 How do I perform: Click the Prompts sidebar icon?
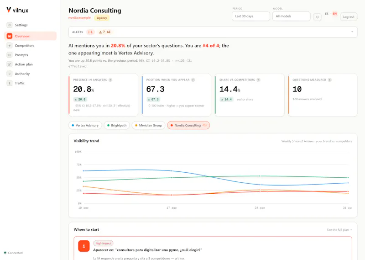(9, 55)
